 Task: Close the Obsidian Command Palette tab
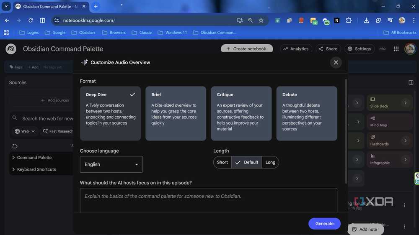pyautogui.click(x=84, y=6)
